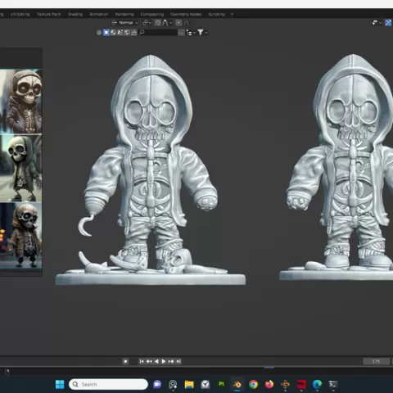Jump to the first frame of the timeline
Viewport: 393px width, 393px height.
point(142,361)
